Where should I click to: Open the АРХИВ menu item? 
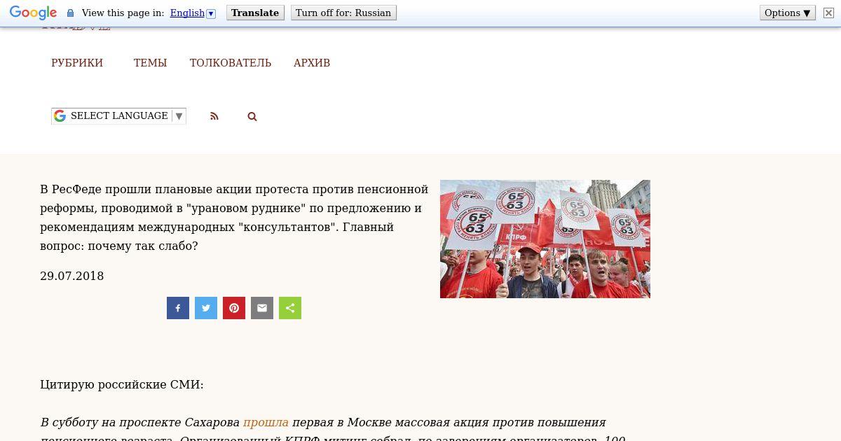312,63
